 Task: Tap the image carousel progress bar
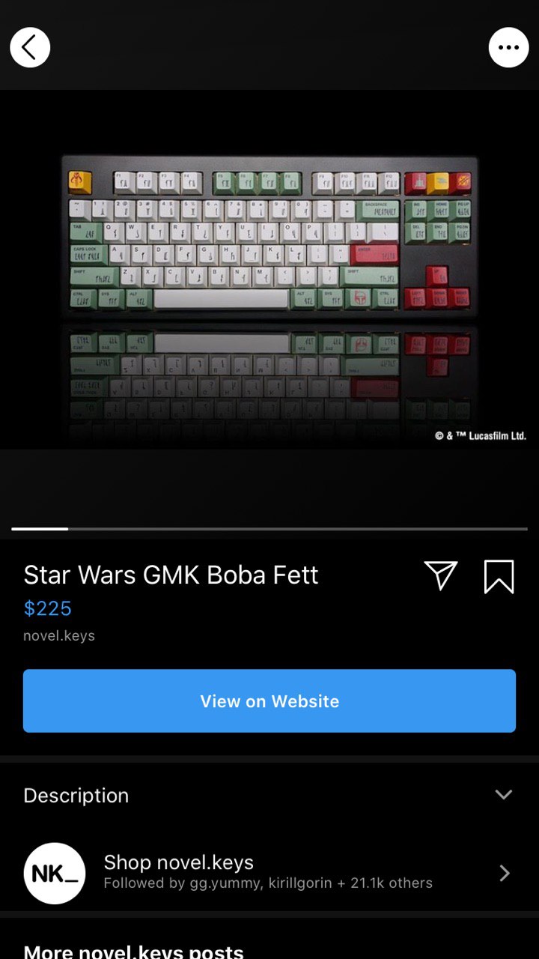pos(269,529)
